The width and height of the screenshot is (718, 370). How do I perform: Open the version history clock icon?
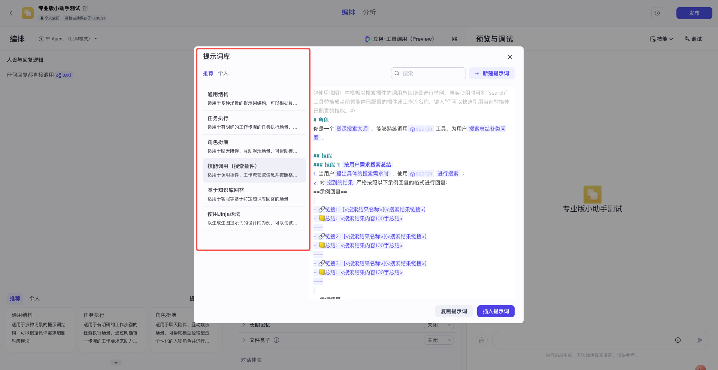[657, 13]
